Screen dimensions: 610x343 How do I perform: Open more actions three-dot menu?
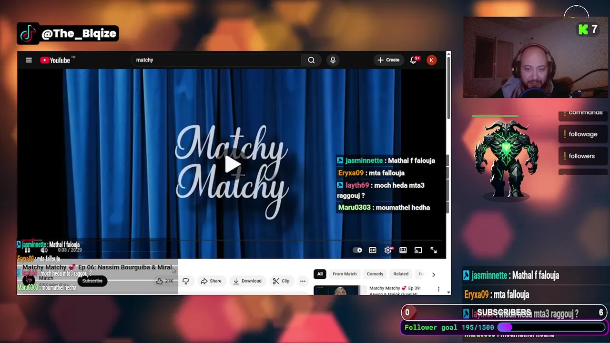[303, 281]
